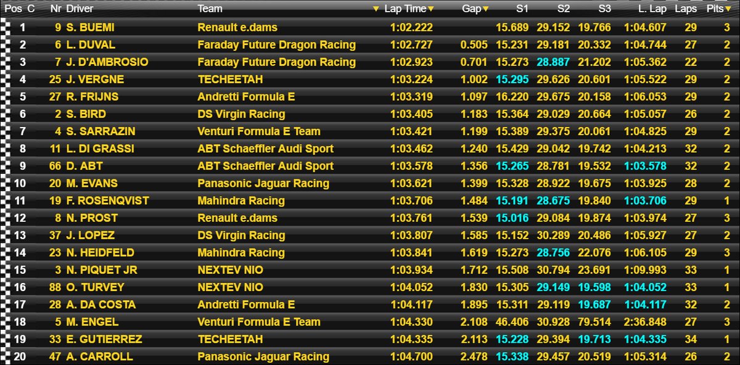Image resolution: width=740 pixels, height=365 pixels.
Task: Select driver J. LOPEZ
Action: pos(90,235)
